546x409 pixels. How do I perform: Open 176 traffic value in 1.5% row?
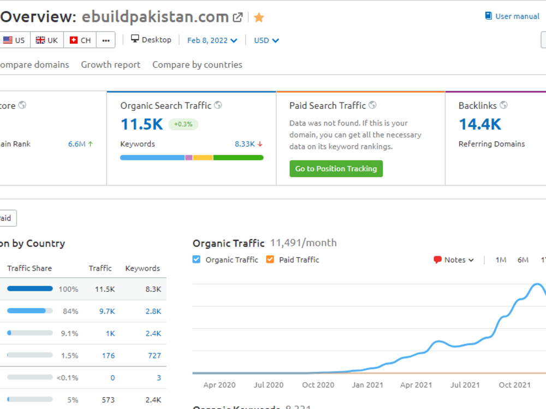click(108, 356)
